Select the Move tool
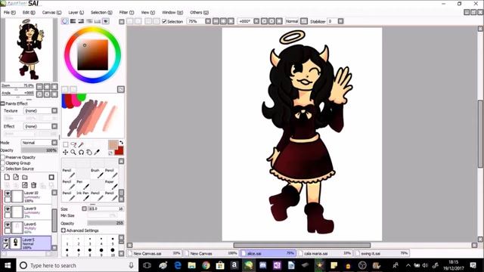Viewport: 484px width, 272px height. 66,152
